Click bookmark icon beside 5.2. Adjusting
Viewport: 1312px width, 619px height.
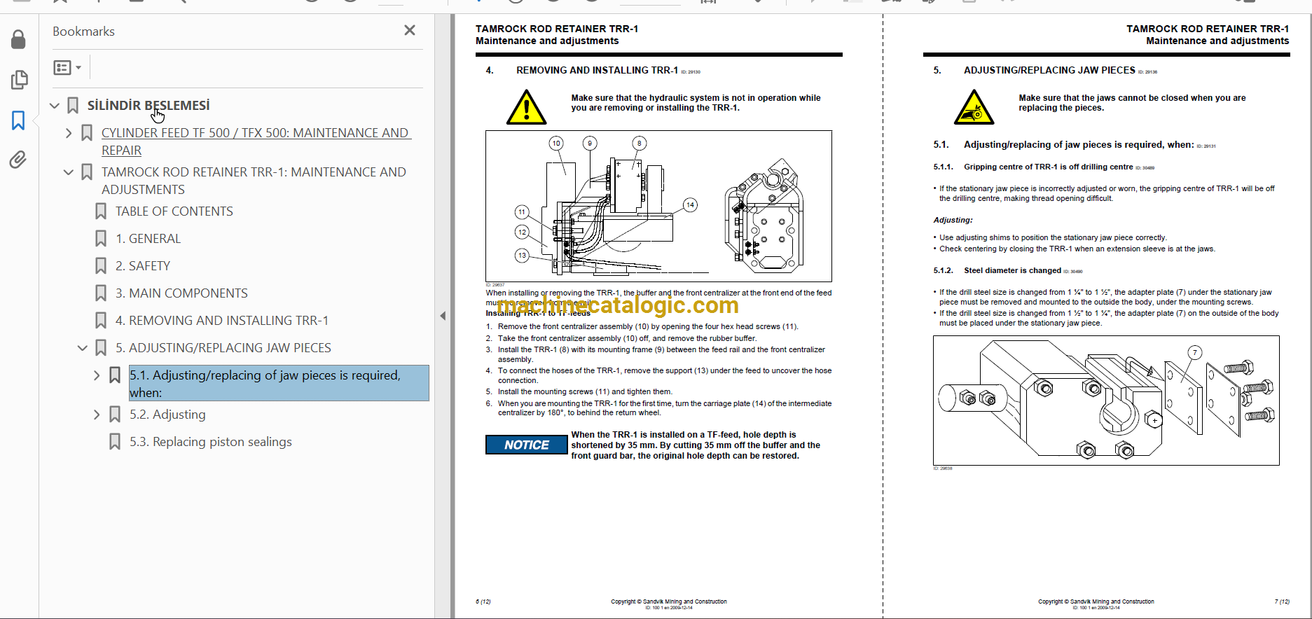tap(115, 415)
